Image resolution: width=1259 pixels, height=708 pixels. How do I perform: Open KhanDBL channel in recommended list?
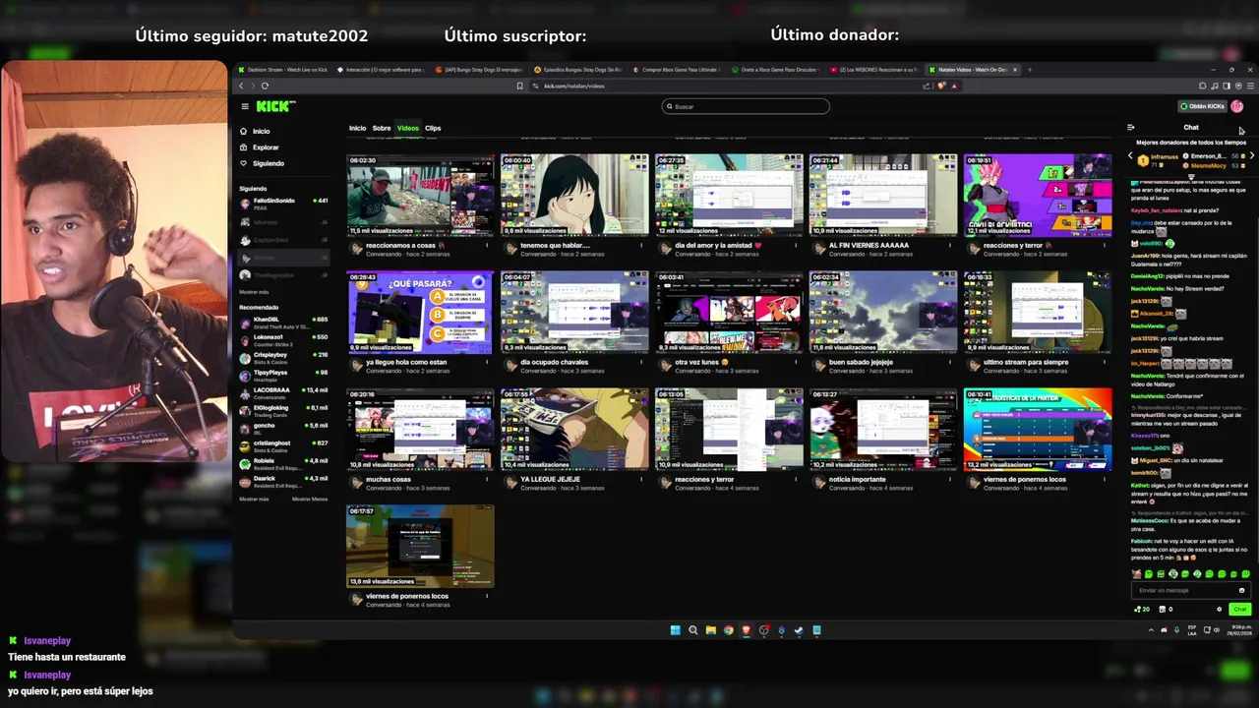(x=283, y=322)
